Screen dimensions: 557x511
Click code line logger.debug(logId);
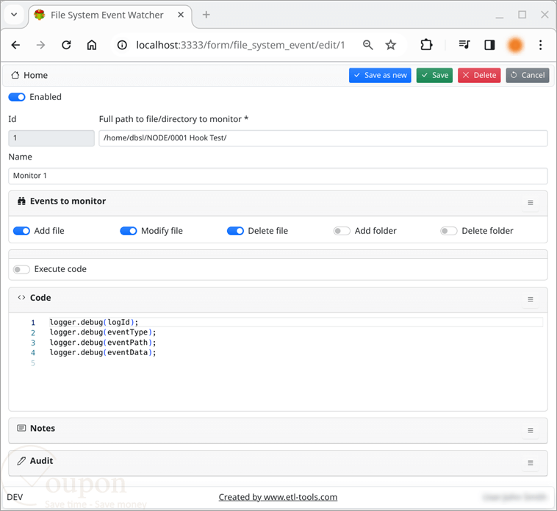[x=94, y=322]
